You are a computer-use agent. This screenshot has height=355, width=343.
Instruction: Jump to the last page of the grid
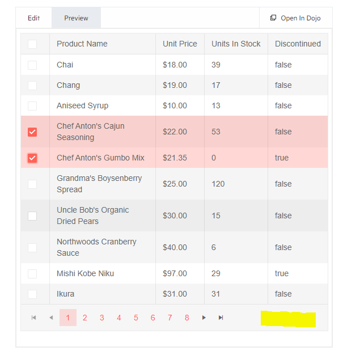click(x=221, y=318)
